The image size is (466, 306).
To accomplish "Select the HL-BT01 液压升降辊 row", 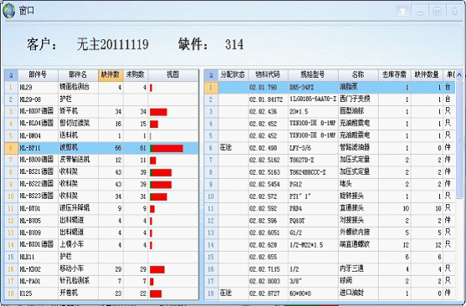I will click(101, 209).
